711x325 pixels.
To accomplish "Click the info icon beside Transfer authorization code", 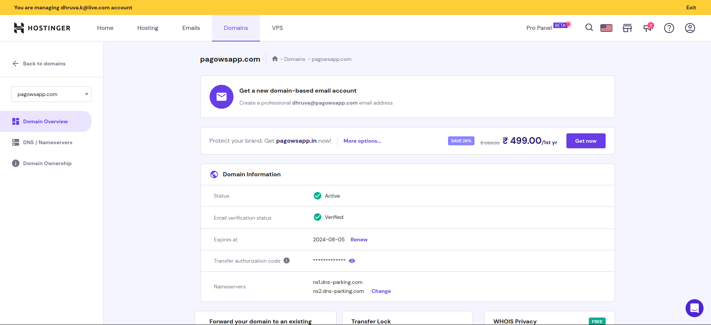I will 287,261.
